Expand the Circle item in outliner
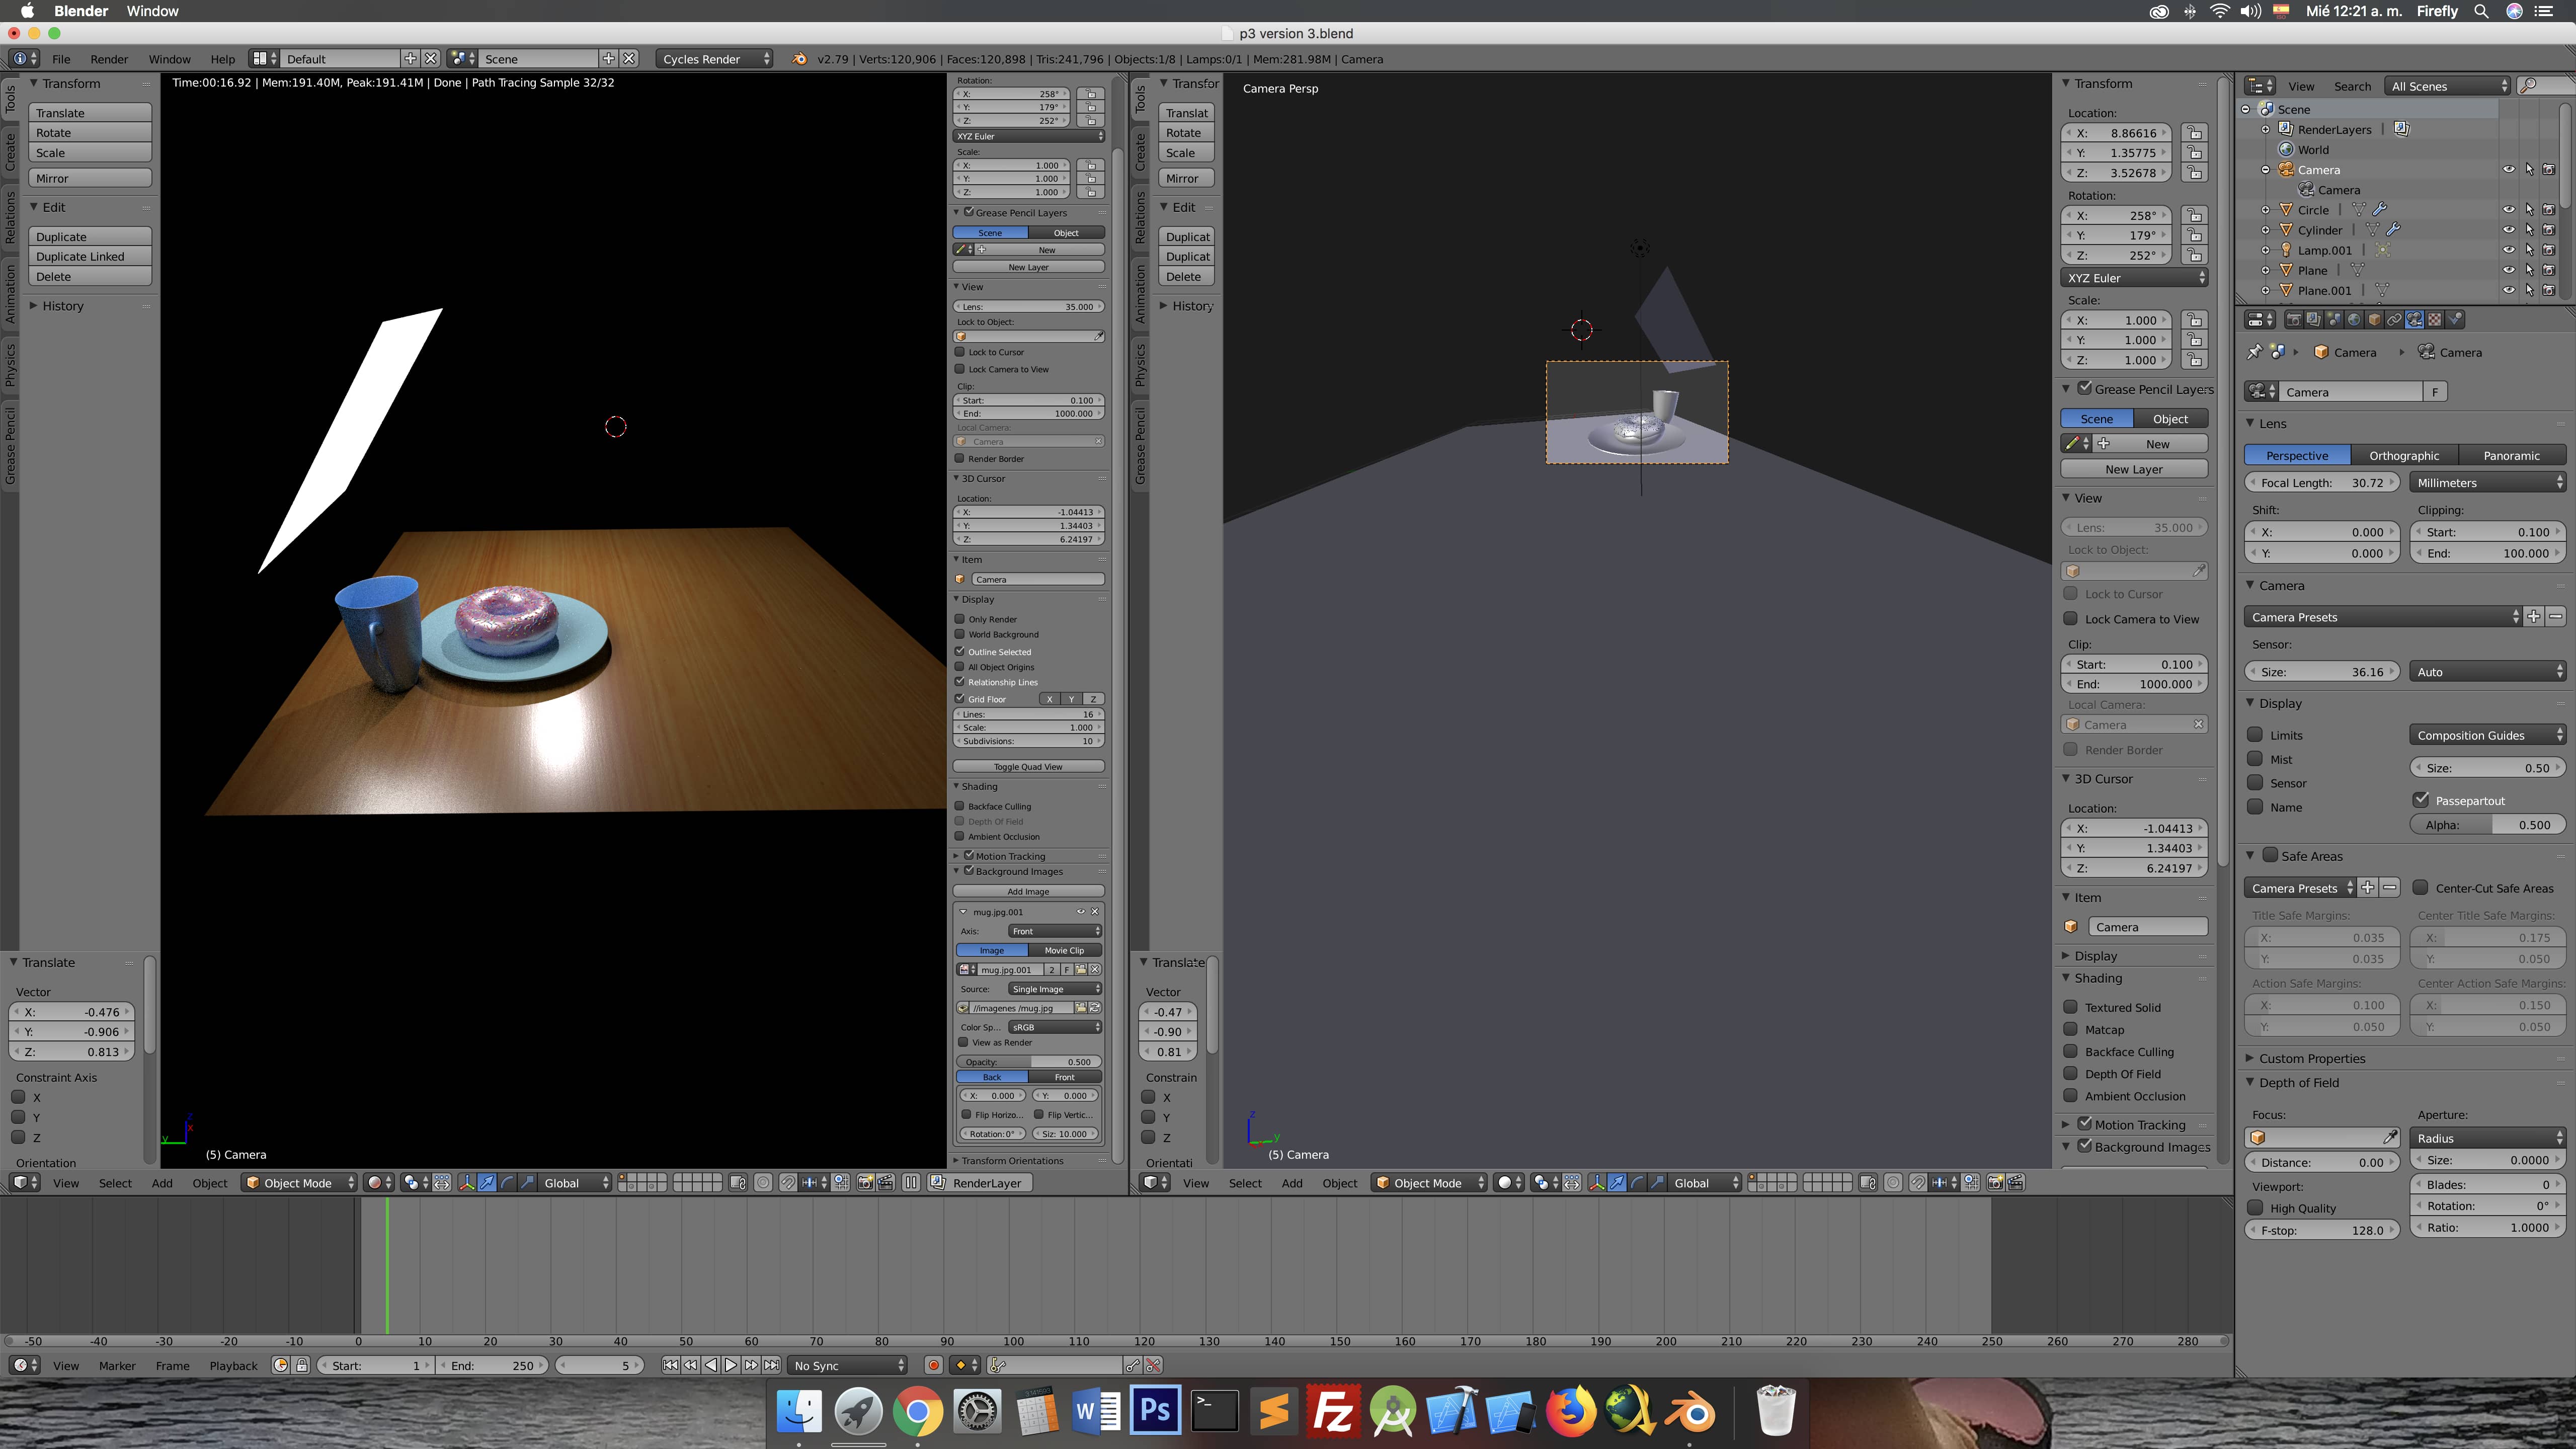Image resolution: width=2576 pixels, height=1449 pixels. [x=2266, y=210]
